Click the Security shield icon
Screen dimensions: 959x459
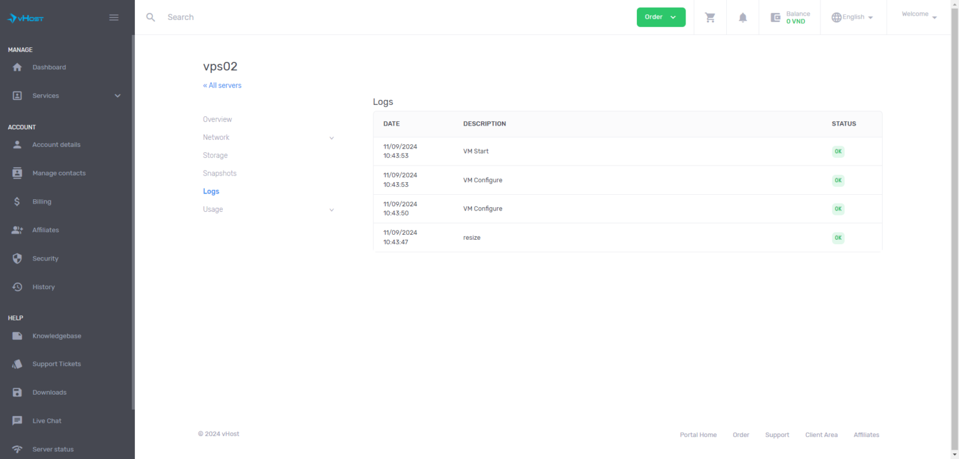[x=17, y=259]
